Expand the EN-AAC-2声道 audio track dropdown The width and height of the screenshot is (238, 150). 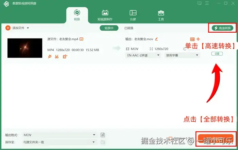pos(143,55)
